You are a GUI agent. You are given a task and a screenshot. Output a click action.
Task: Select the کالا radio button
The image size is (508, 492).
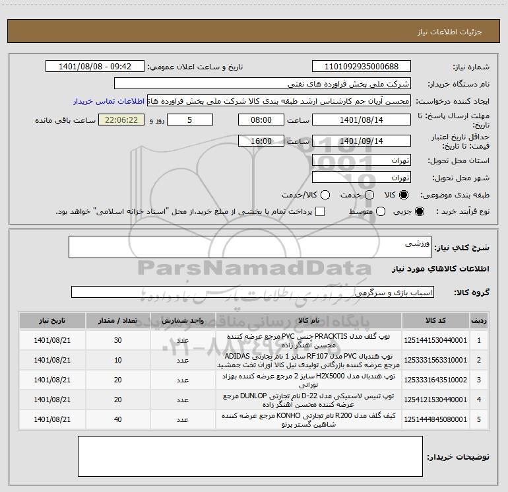404,195
